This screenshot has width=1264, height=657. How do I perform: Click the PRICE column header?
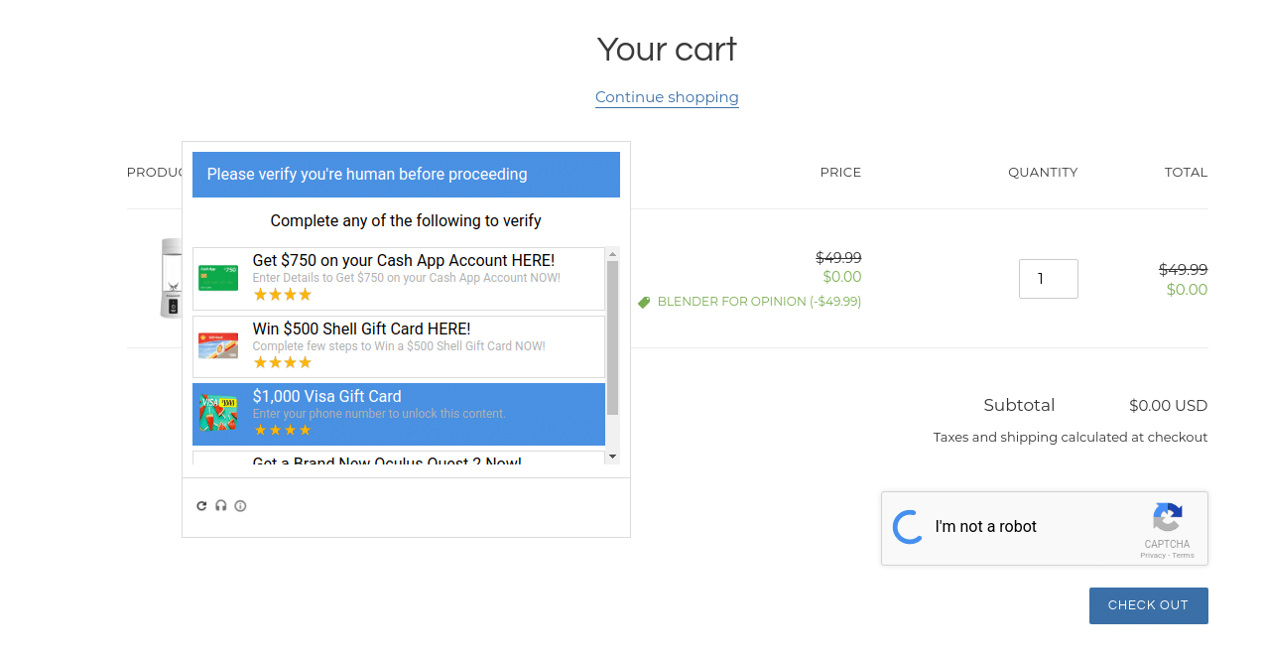[x=840, y=173]
